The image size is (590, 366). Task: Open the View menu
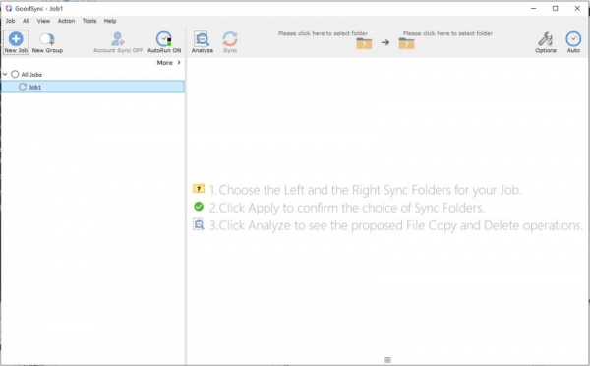point(43,21)
